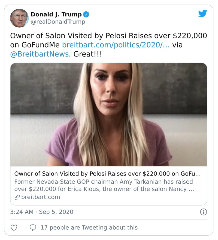
Task: Click Donald Trump's profile avatar
Action: (19, 17)
